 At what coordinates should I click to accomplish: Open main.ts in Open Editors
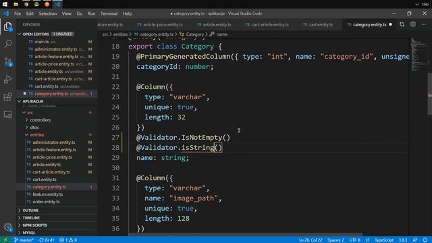click(x=57, y=42)
